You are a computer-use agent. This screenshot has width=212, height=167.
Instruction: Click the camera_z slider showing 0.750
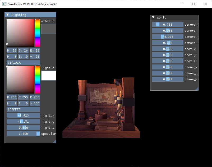(168, 43)
